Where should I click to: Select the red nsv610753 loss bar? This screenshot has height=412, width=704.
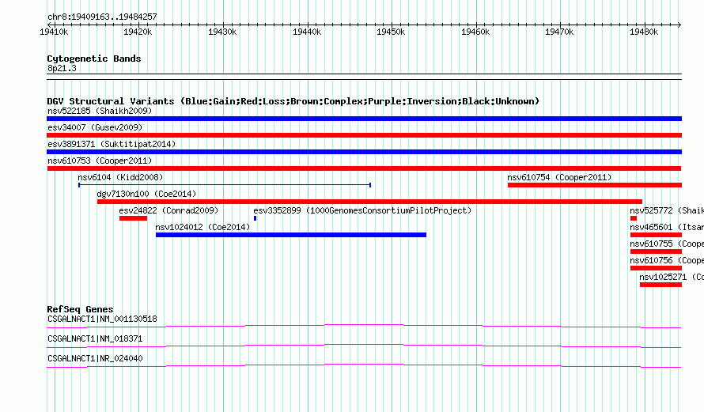click(x=364, y=168)
